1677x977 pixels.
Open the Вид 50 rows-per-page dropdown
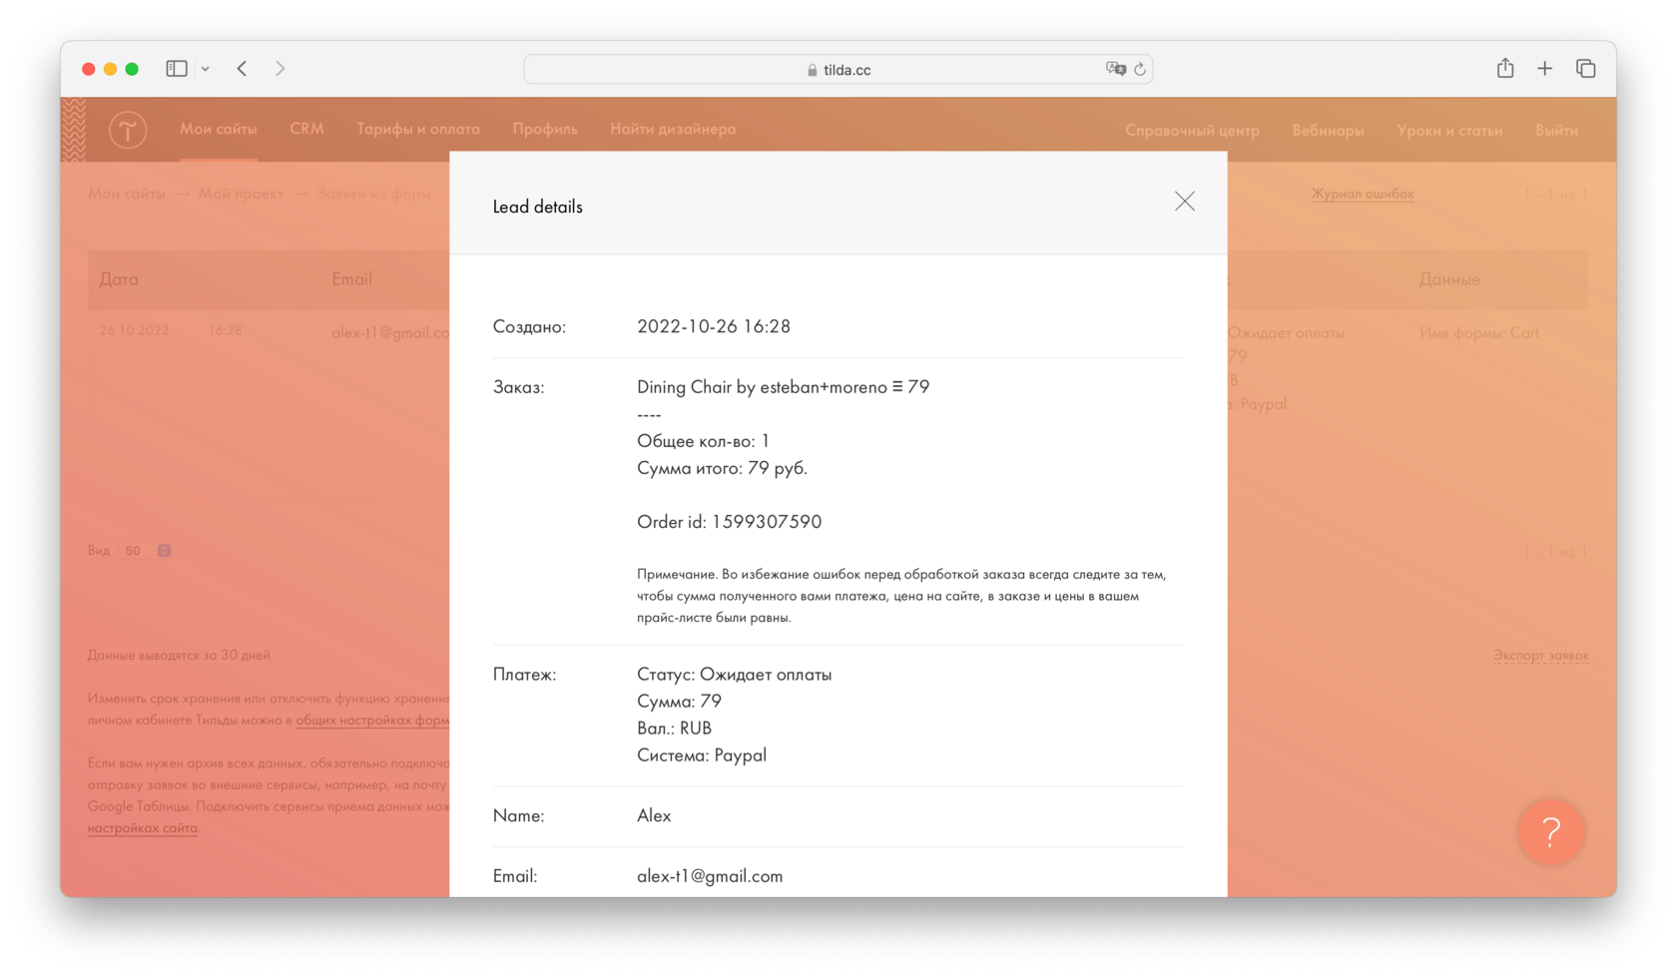click(146, 551)
